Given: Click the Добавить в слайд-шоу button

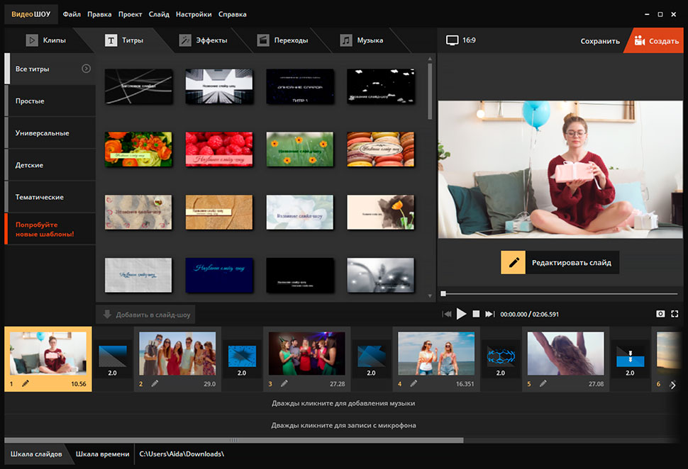Looking at the screenshot, I should [145, 315].
